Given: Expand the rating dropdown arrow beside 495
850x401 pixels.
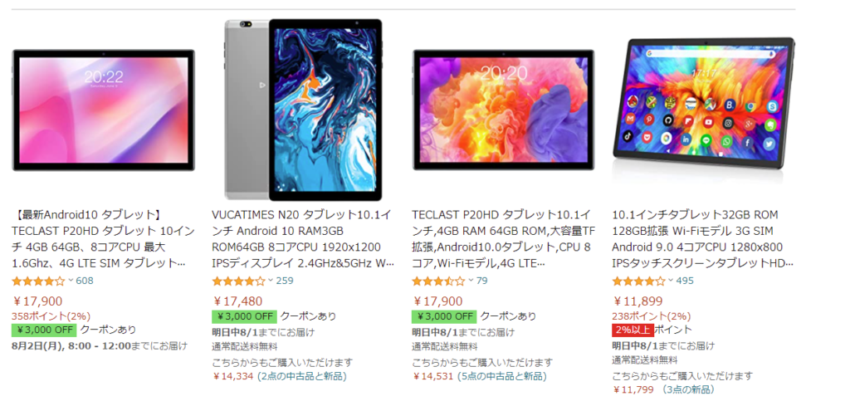Looking at the screenshot, I should (x=671, y=281).
